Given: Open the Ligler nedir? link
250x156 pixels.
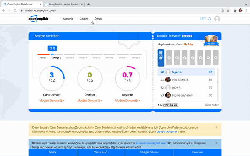Looking at the screenshot, I should click(x=212, y=105).
